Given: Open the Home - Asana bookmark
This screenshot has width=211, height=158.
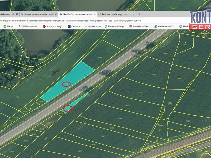Looking at the screenshot, I should pos(93,27).
